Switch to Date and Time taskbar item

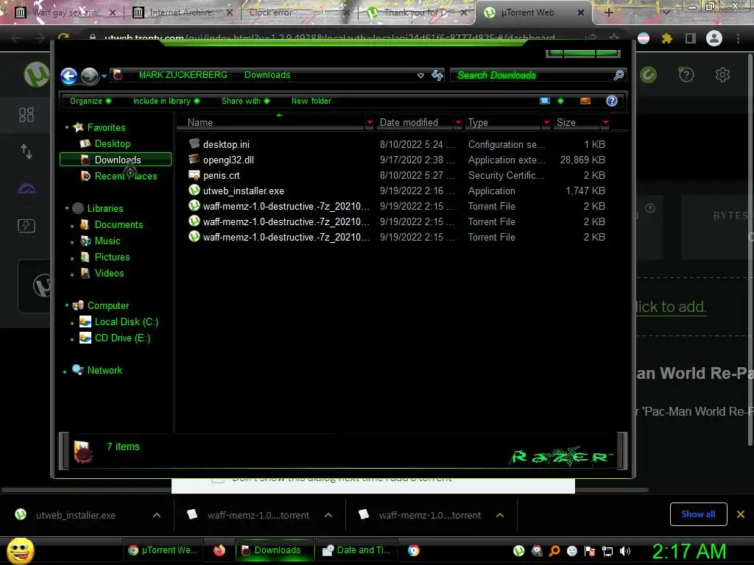357,550
